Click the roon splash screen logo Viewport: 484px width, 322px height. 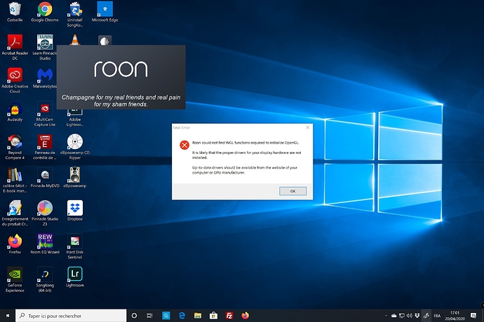coord(121,69)
